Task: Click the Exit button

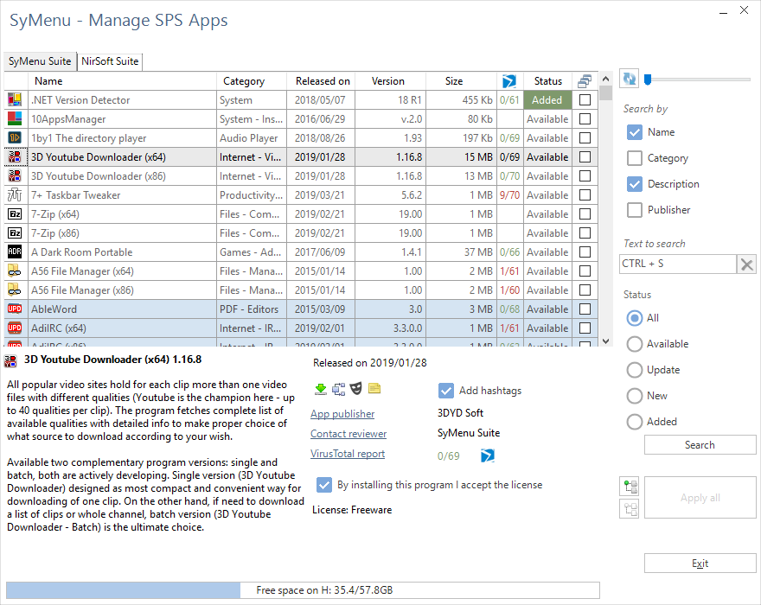Action: tap(700, 564)
